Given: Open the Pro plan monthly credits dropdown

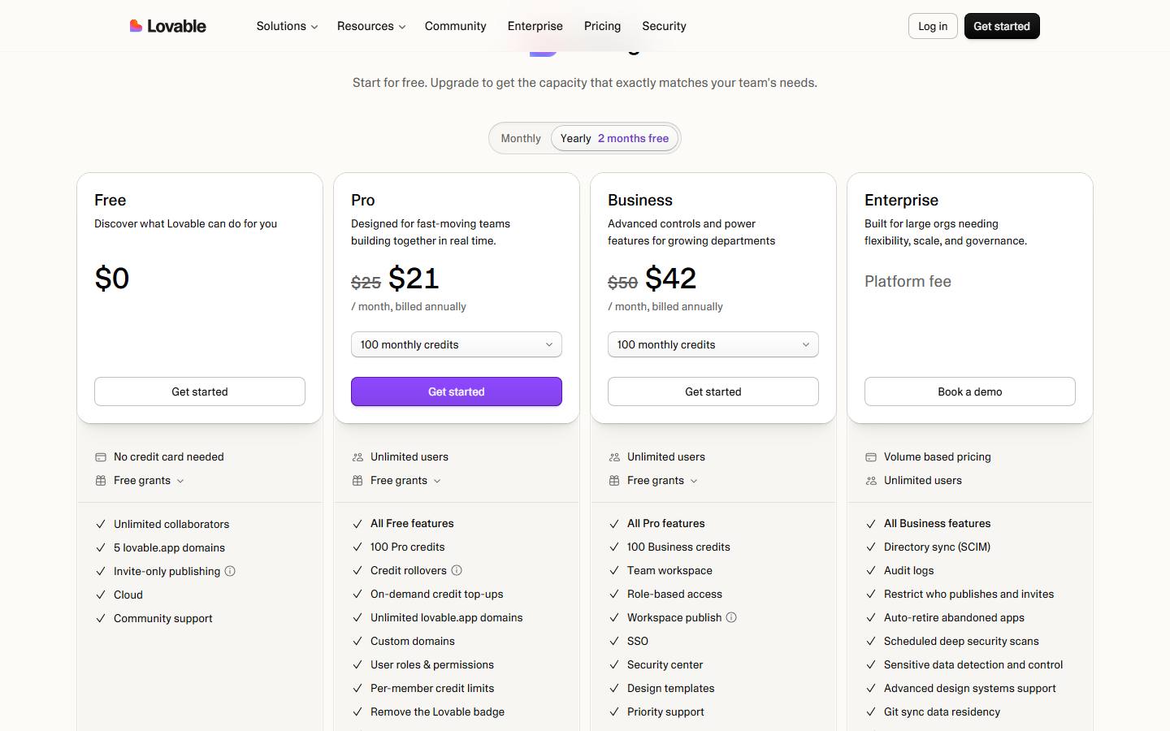Looking at the screenshot, I should [457, 344].
